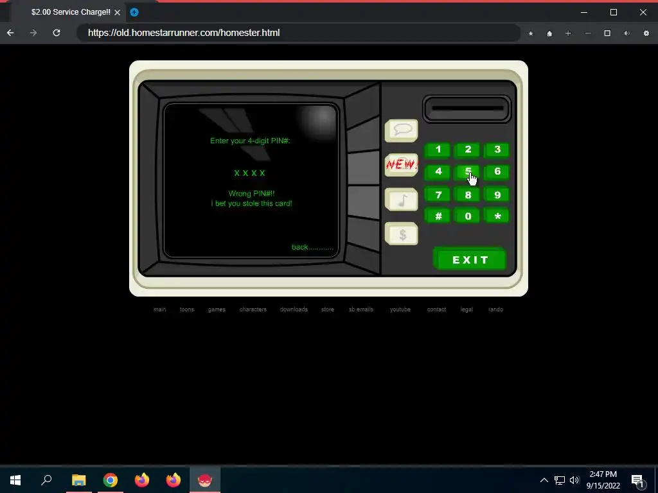Image resolution: width=658 pixels, height=493 pixels.
Task: Open the 'sb emails' footer link
Action: coord(361,309)
